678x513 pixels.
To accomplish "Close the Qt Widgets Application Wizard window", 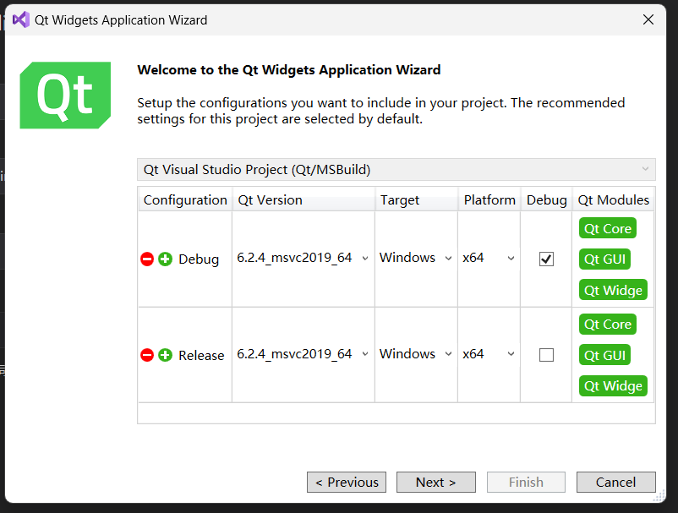I will tap(648, 19).
